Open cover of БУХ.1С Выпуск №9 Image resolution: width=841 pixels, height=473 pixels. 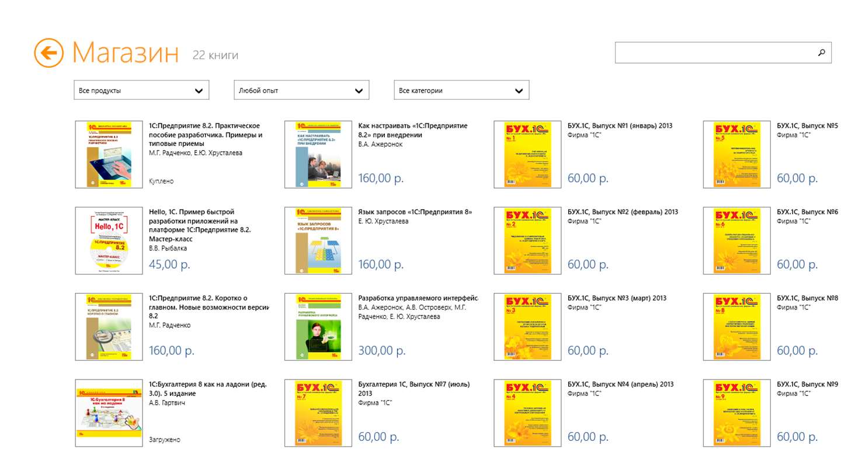(x=737, y=413)
